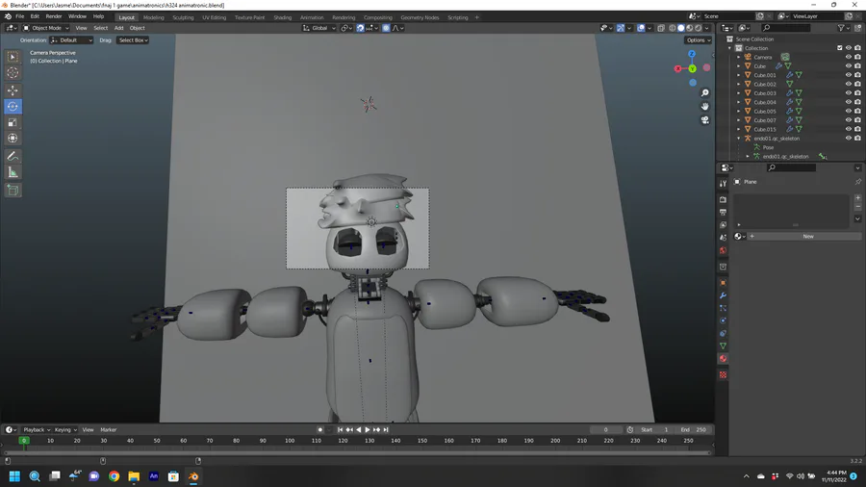Image resolution: width=866 pixels, height=487 pixels.
Task: Open the Material properties tab
Action: coord(723,359)
